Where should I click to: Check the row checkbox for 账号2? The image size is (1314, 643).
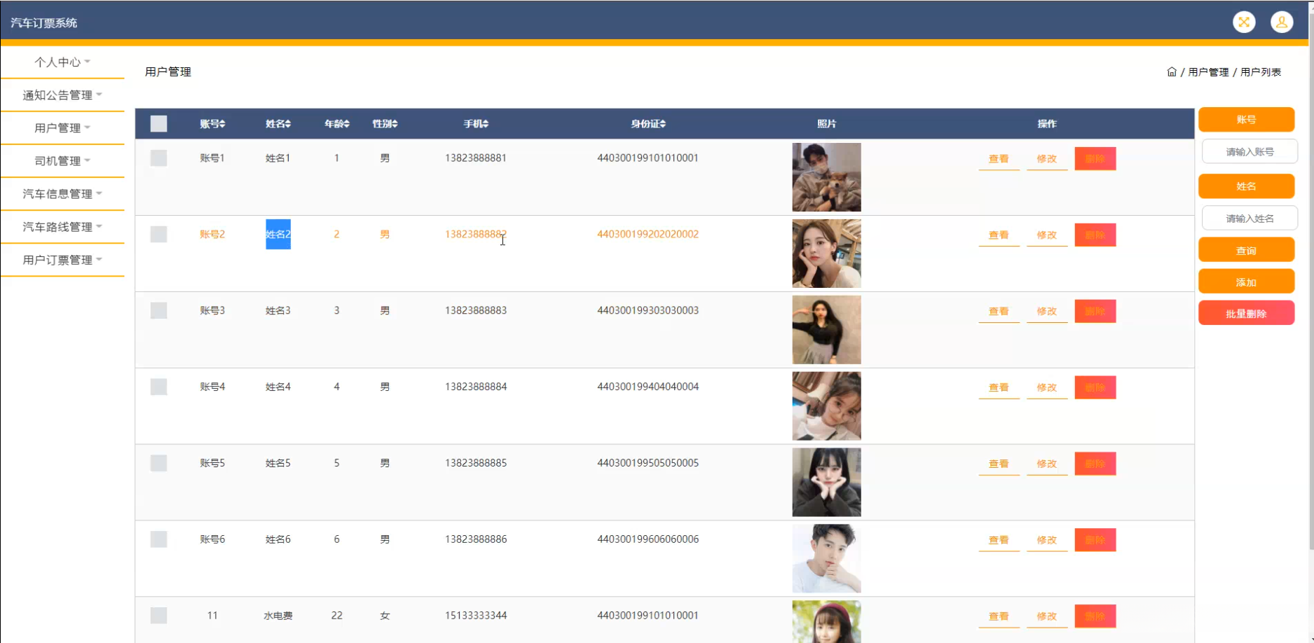click(x=159, y=235)
